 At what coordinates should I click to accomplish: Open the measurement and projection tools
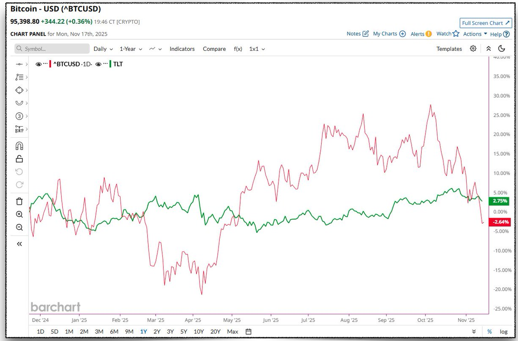pyautogui.click(x=19, y=129)
